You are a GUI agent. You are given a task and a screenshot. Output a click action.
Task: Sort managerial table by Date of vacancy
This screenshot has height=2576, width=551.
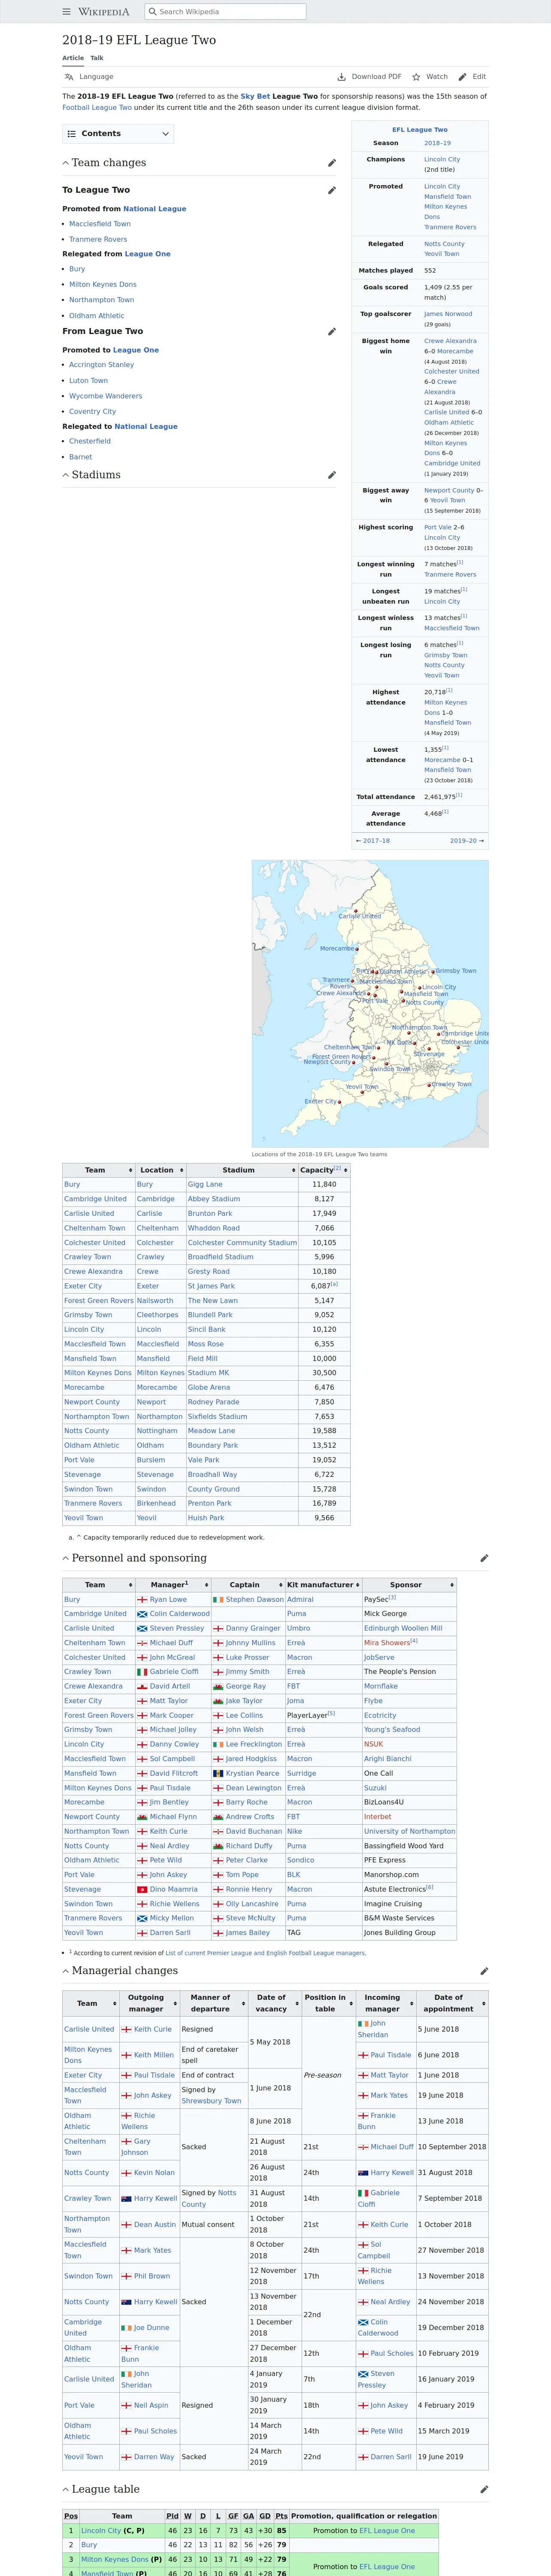(274, 2003)
